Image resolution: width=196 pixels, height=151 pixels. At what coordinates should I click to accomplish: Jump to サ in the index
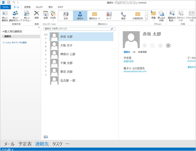tap(46, 47)
